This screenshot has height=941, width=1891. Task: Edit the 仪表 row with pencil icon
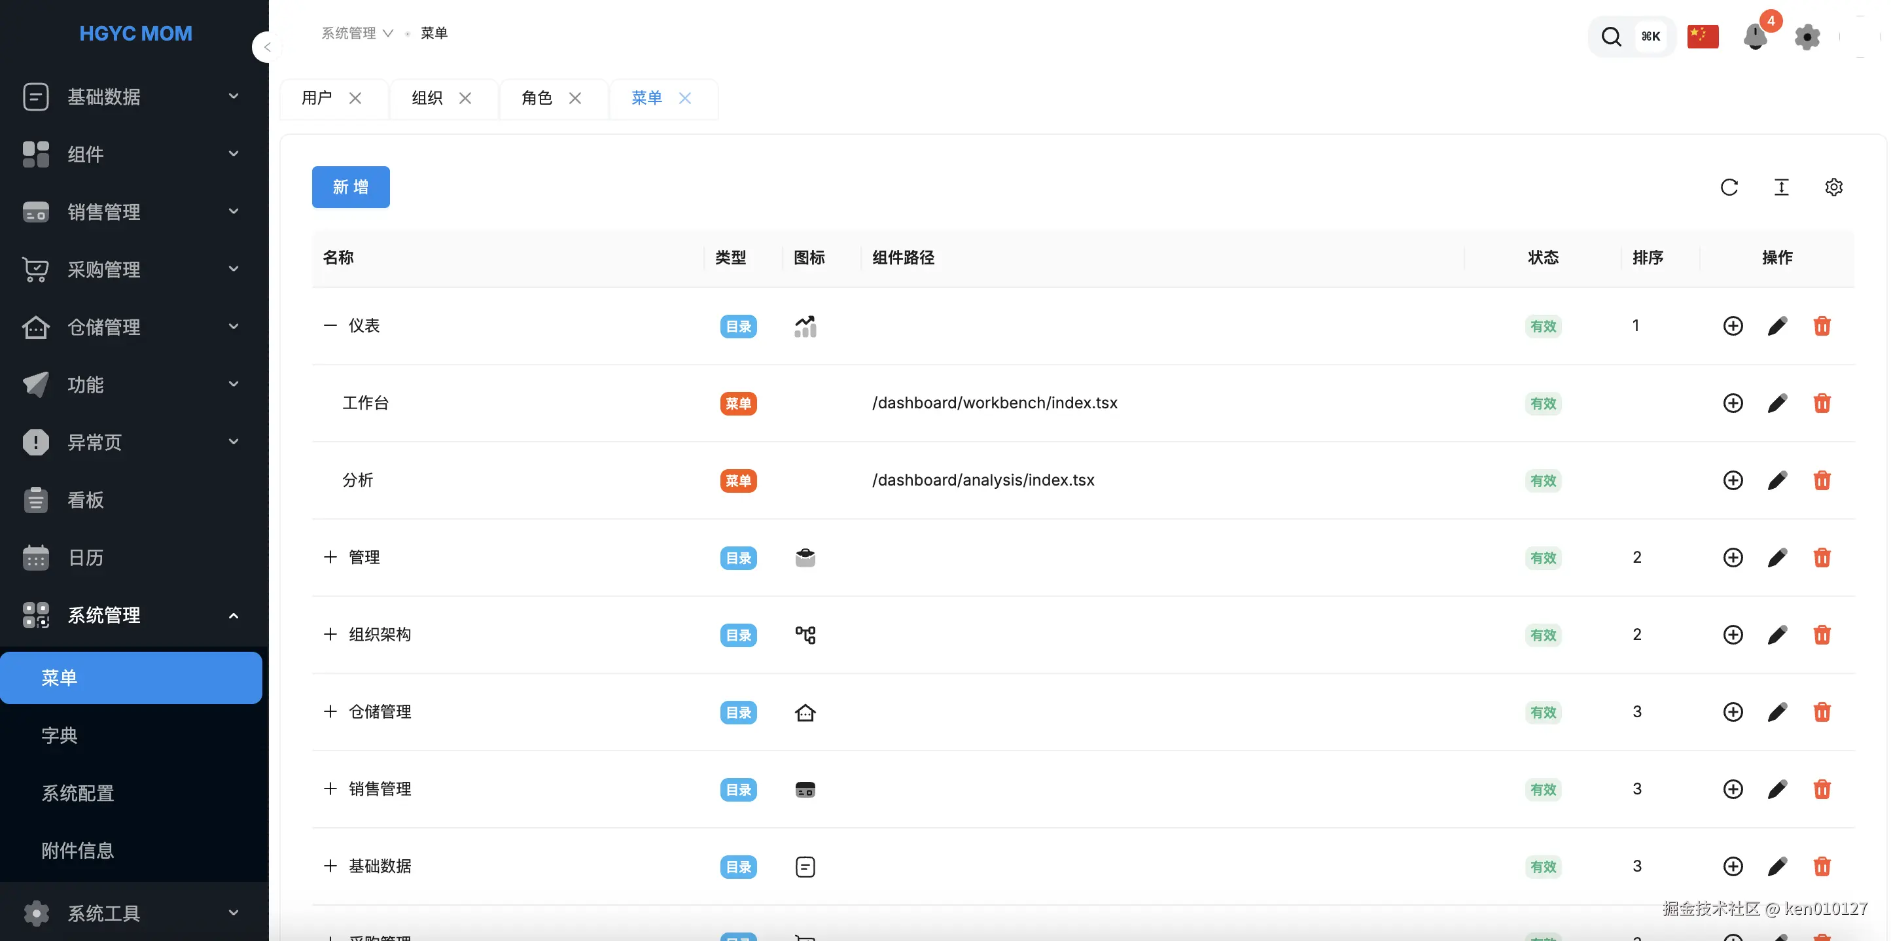point(1777,326)
